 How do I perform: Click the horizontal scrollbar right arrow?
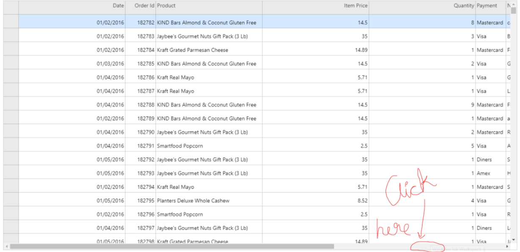(x=508, y=246)
